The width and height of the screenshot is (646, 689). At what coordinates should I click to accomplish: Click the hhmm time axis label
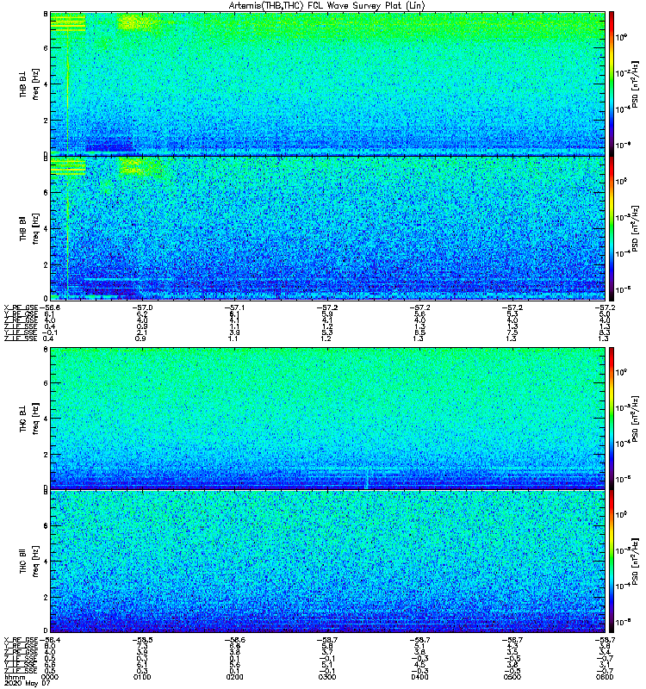click(15, 678)
